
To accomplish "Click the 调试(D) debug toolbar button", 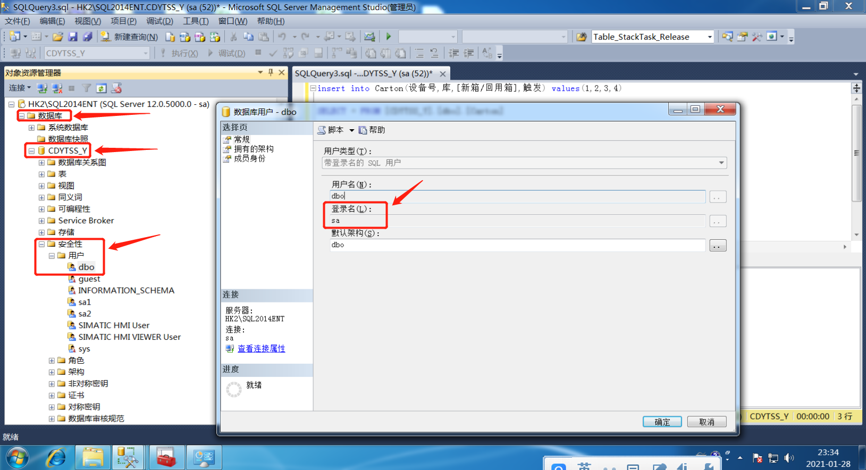I will click(x=227, y=53).
